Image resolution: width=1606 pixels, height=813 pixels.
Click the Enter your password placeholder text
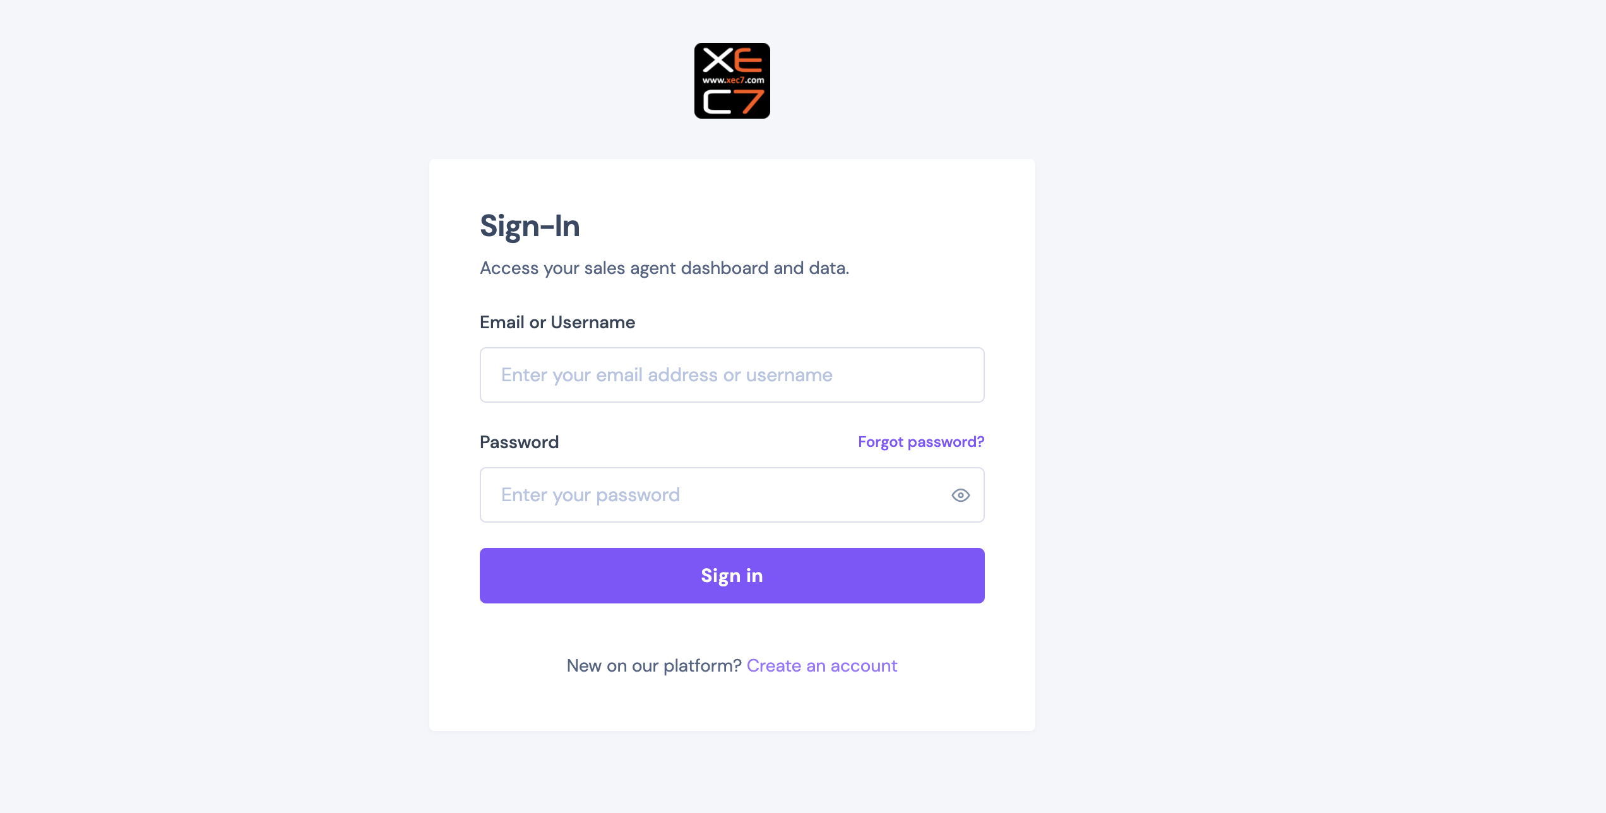click(x=590, y=495)
